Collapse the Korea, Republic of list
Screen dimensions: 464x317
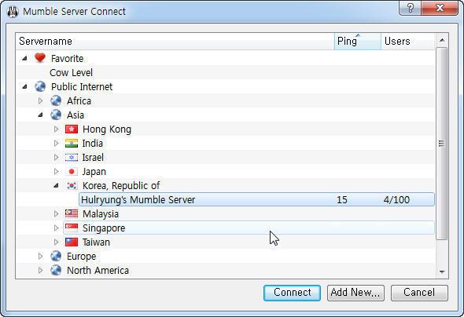[x=56, y=186]
